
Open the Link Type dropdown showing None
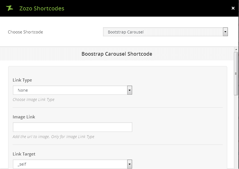(70, 90)
